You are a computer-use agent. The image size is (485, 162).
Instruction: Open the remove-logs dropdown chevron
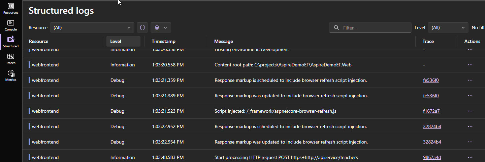[x=165, y=28]
